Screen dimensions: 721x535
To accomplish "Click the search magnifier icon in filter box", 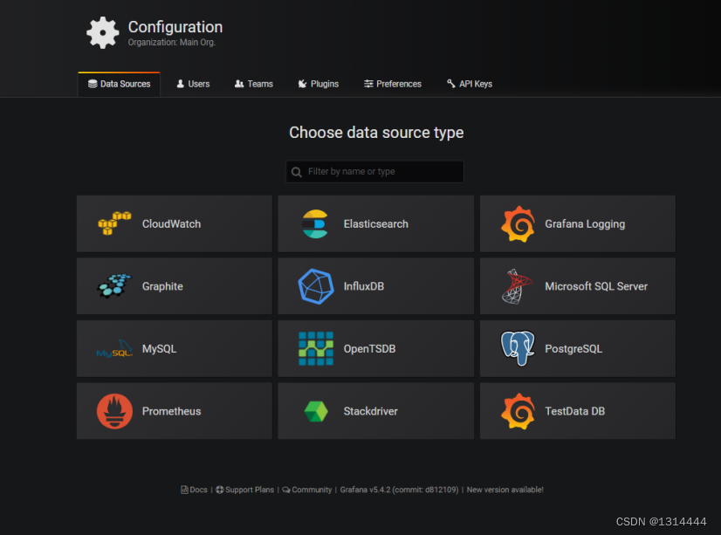I will pyautogui.click(x=297, y=172).
